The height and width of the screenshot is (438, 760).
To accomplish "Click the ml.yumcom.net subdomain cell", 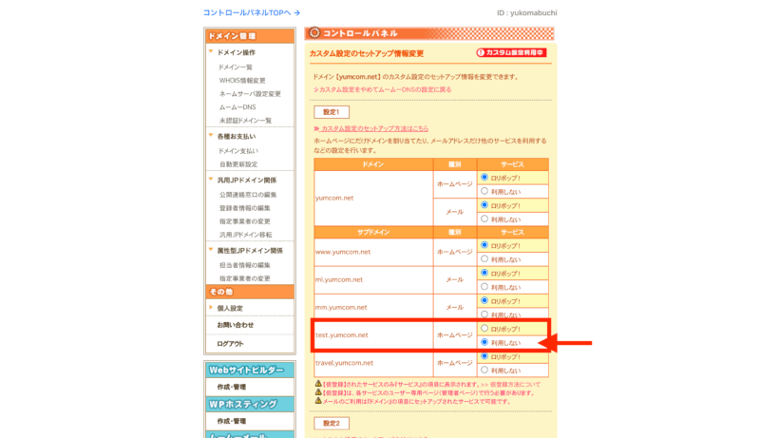I will pos(373,279).
